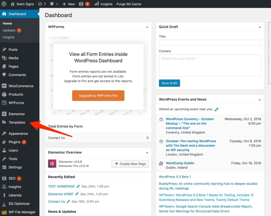
Task: Click the Quick Draft Title input field
Action: (x=210, y=43)
